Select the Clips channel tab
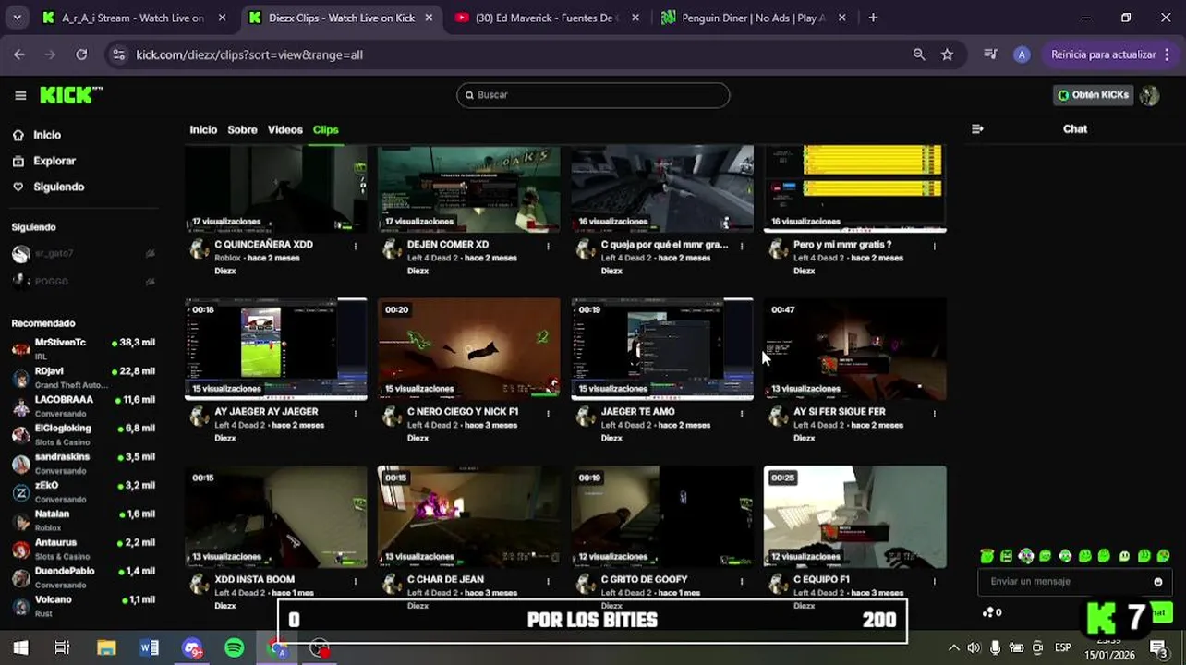The image size is (1186, 665). 325,129
